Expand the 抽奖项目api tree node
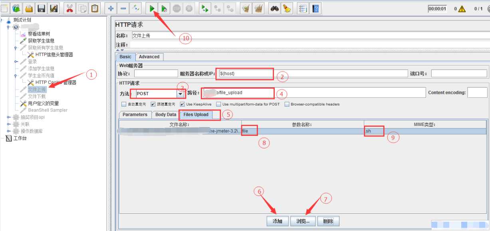Viewport: 490px width, 231px height. coord(8,117)
